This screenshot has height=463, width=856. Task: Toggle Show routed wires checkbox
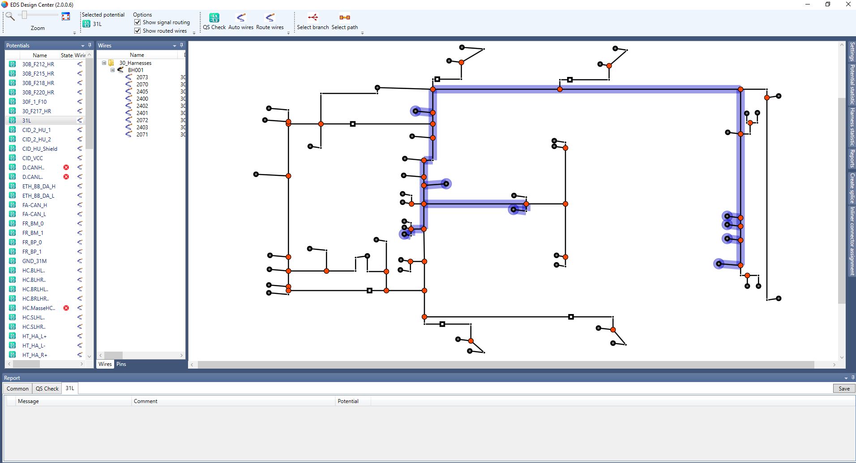click(x=137, y=31)
